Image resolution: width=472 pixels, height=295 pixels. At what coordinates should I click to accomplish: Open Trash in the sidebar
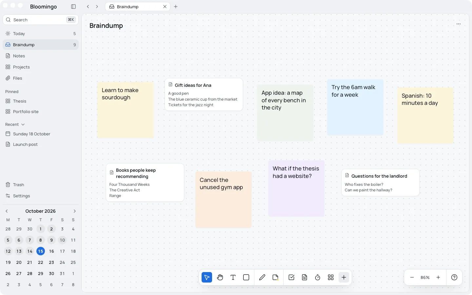[41, 185]
